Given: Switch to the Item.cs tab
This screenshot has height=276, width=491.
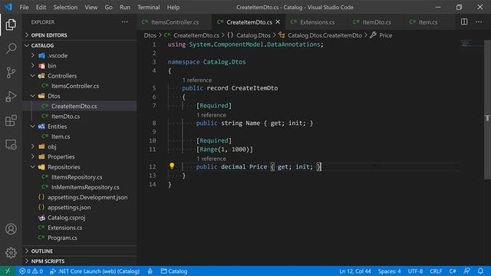Looking at the screenshot, I should (427, 22).
